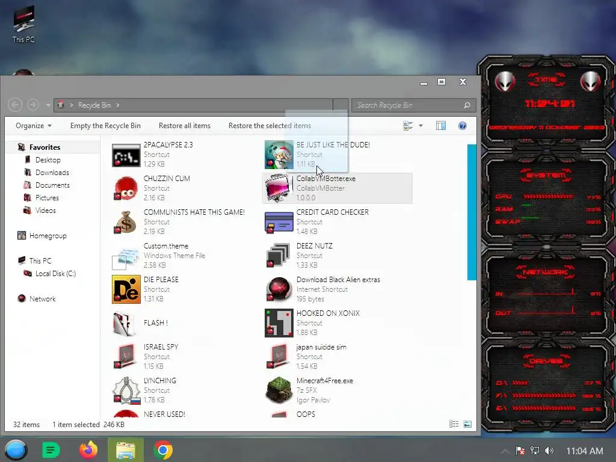The image size is (616, 462).
Task: Select the CollabVMBotter.exe monitor icon
Action: pyautogui.click(x=279, y=188)
